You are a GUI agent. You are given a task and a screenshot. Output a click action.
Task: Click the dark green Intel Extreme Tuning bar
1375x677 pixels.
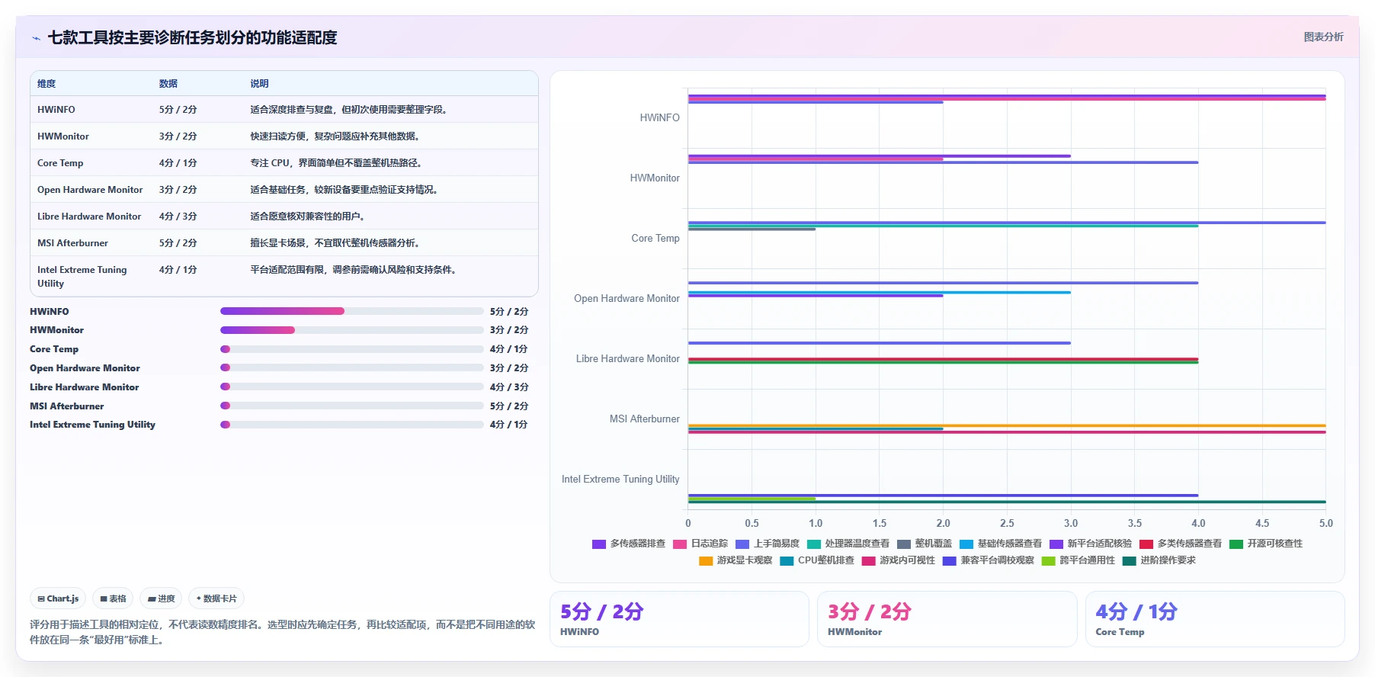(1007, 502)
